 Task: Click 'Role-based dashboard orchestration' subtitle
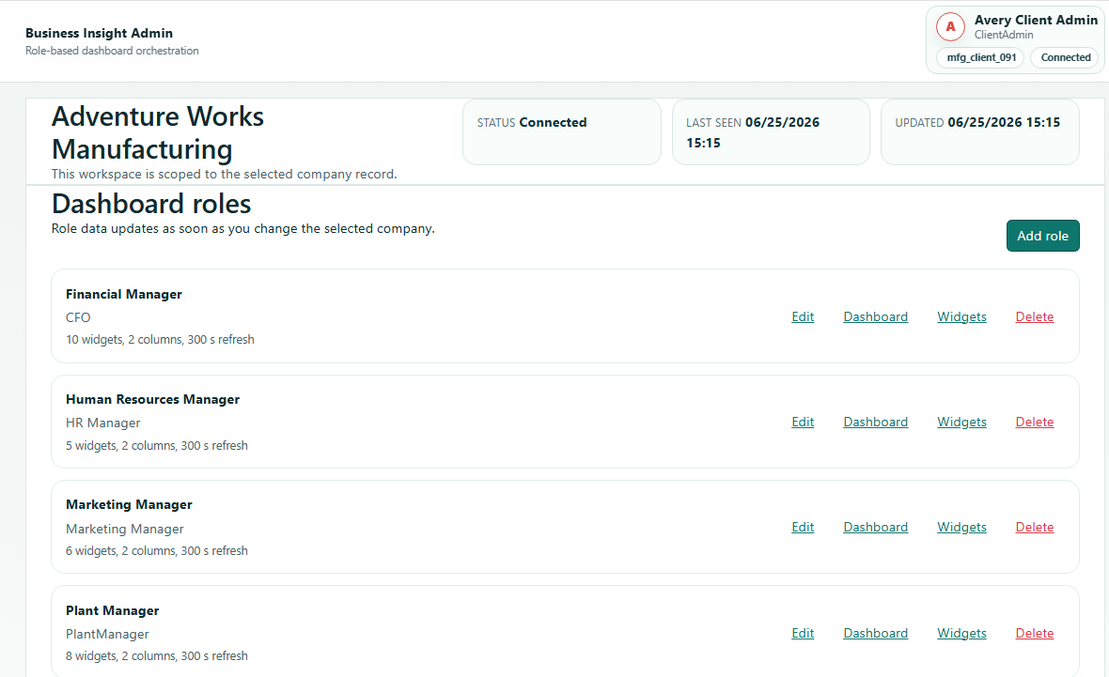tap(112, 51)
